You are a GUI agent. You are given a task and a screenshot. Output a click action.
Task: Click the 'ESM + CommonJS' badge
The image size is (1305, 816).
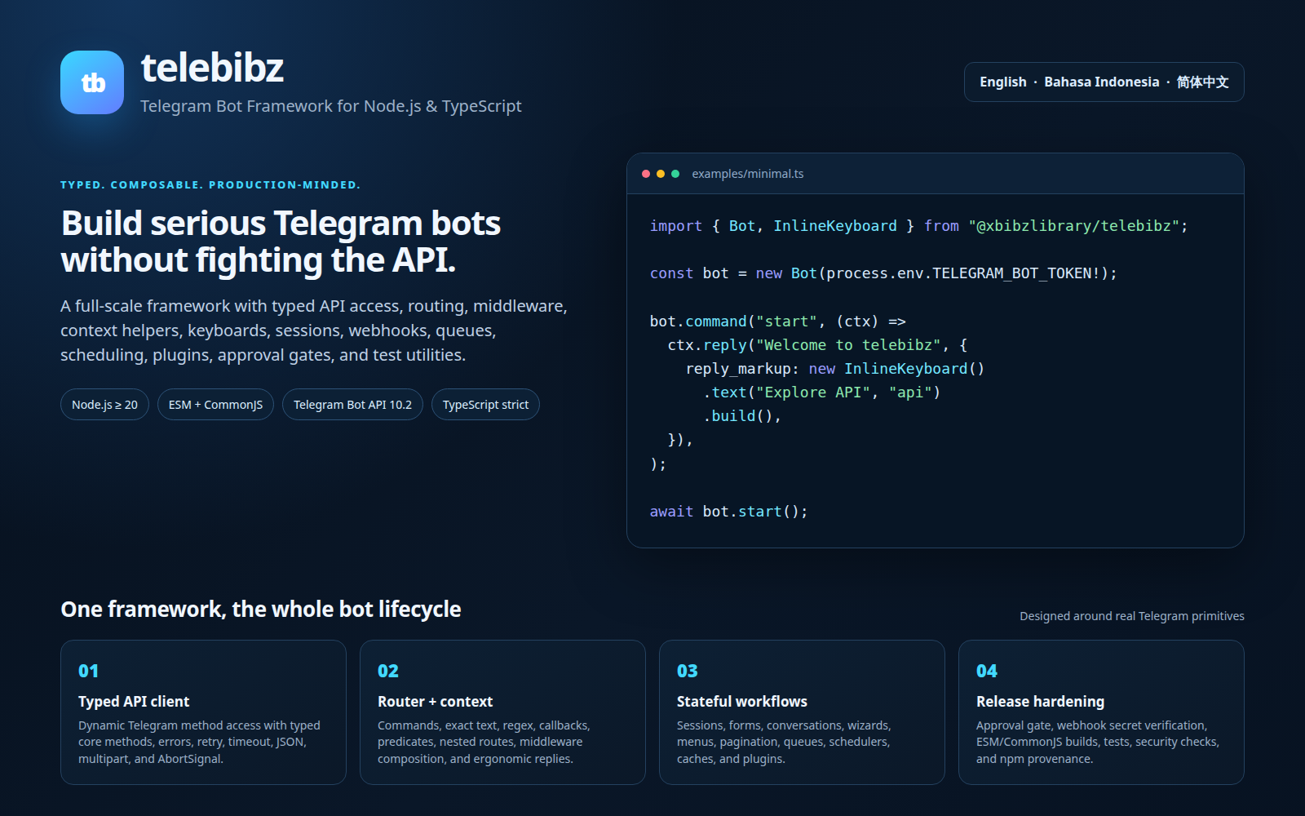215,405
